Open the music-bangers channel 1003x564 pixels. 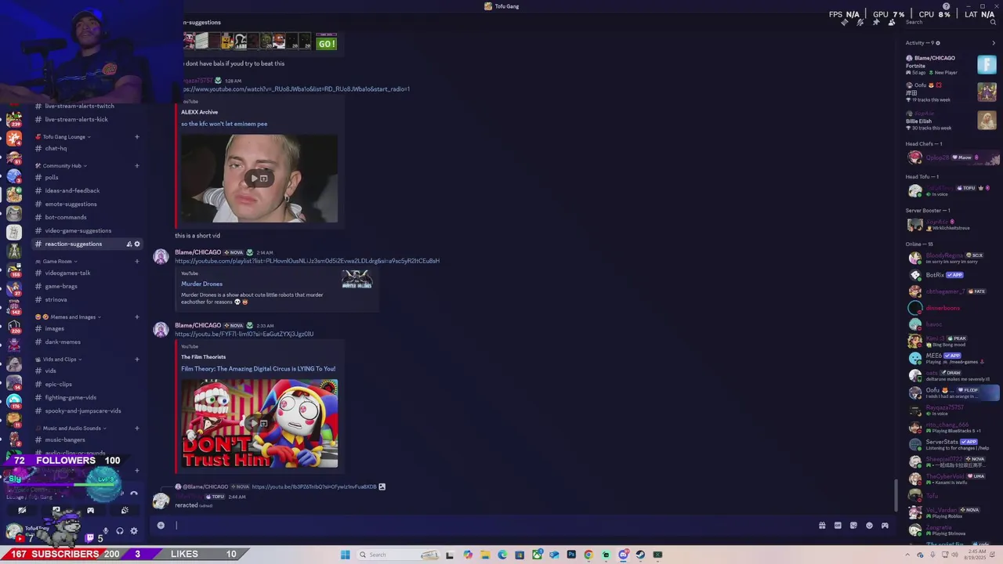tap(65, 439)
